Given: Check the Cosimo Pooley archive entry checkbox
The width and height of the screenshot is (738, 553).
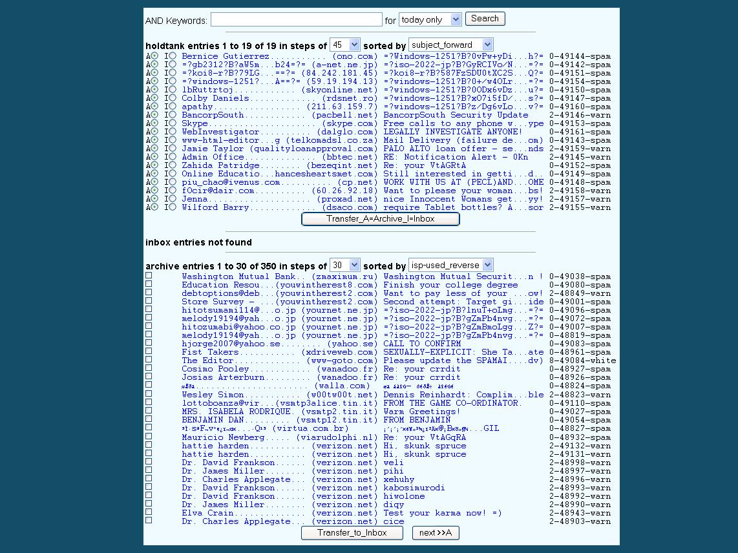Looking at the screenshot, I should tap(149, 368).
